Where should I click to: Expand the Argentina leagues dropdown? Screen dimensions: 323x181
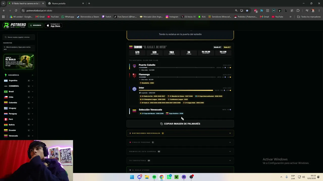click(33, 81)
